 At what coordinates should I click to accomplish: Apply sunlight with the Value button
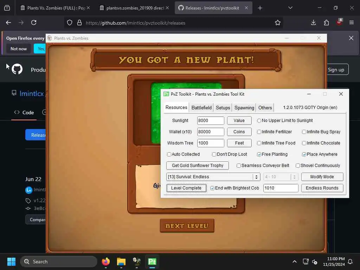pyautogui.click(x=239, y=121)
